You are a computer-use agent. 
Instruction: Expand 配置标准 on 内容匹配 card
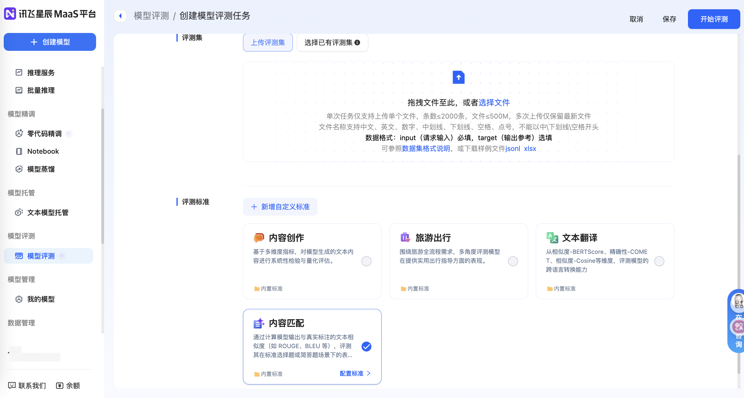(355, 373)
